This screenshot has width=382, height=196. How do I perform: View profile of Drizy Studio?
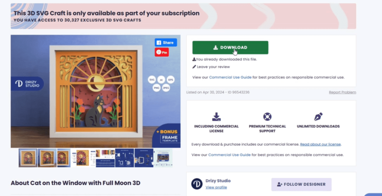(216, 187)
